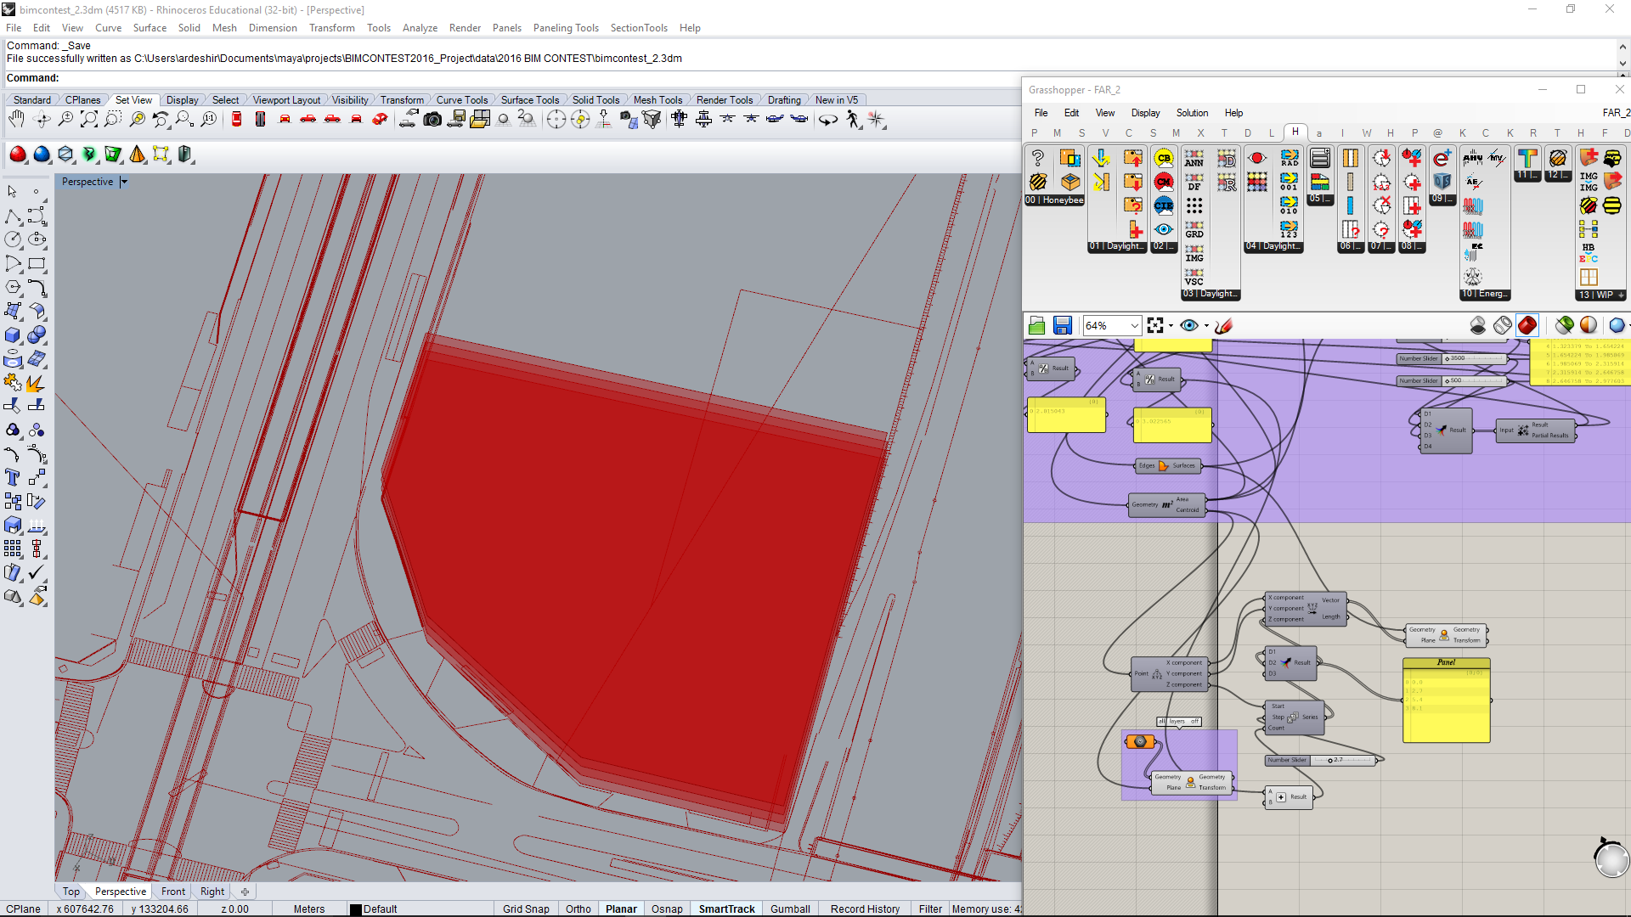
Task: Open the 64% zoom dropdown
Action: click(x=1134, y=325)
